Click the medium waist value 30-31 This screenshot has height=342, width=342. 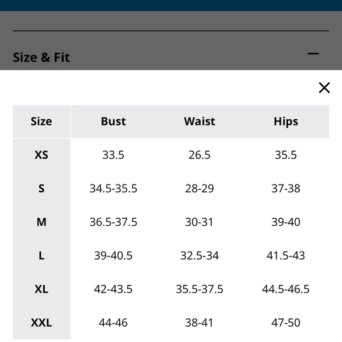[x=199, y=222]
